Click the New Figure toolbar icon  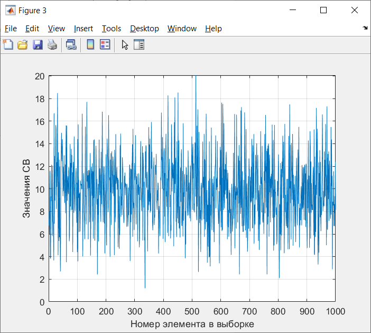(8, 44)
